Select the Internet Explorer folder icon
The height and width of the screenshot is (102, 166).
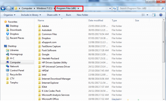click(x=39, y=83)
